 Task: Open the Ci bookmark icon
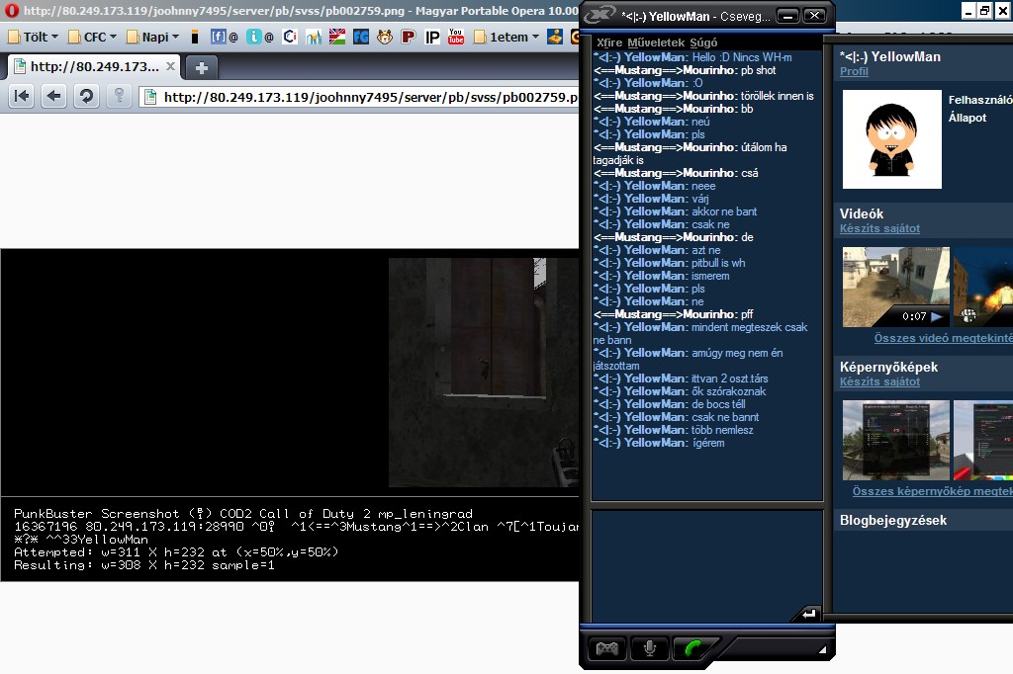290,37
